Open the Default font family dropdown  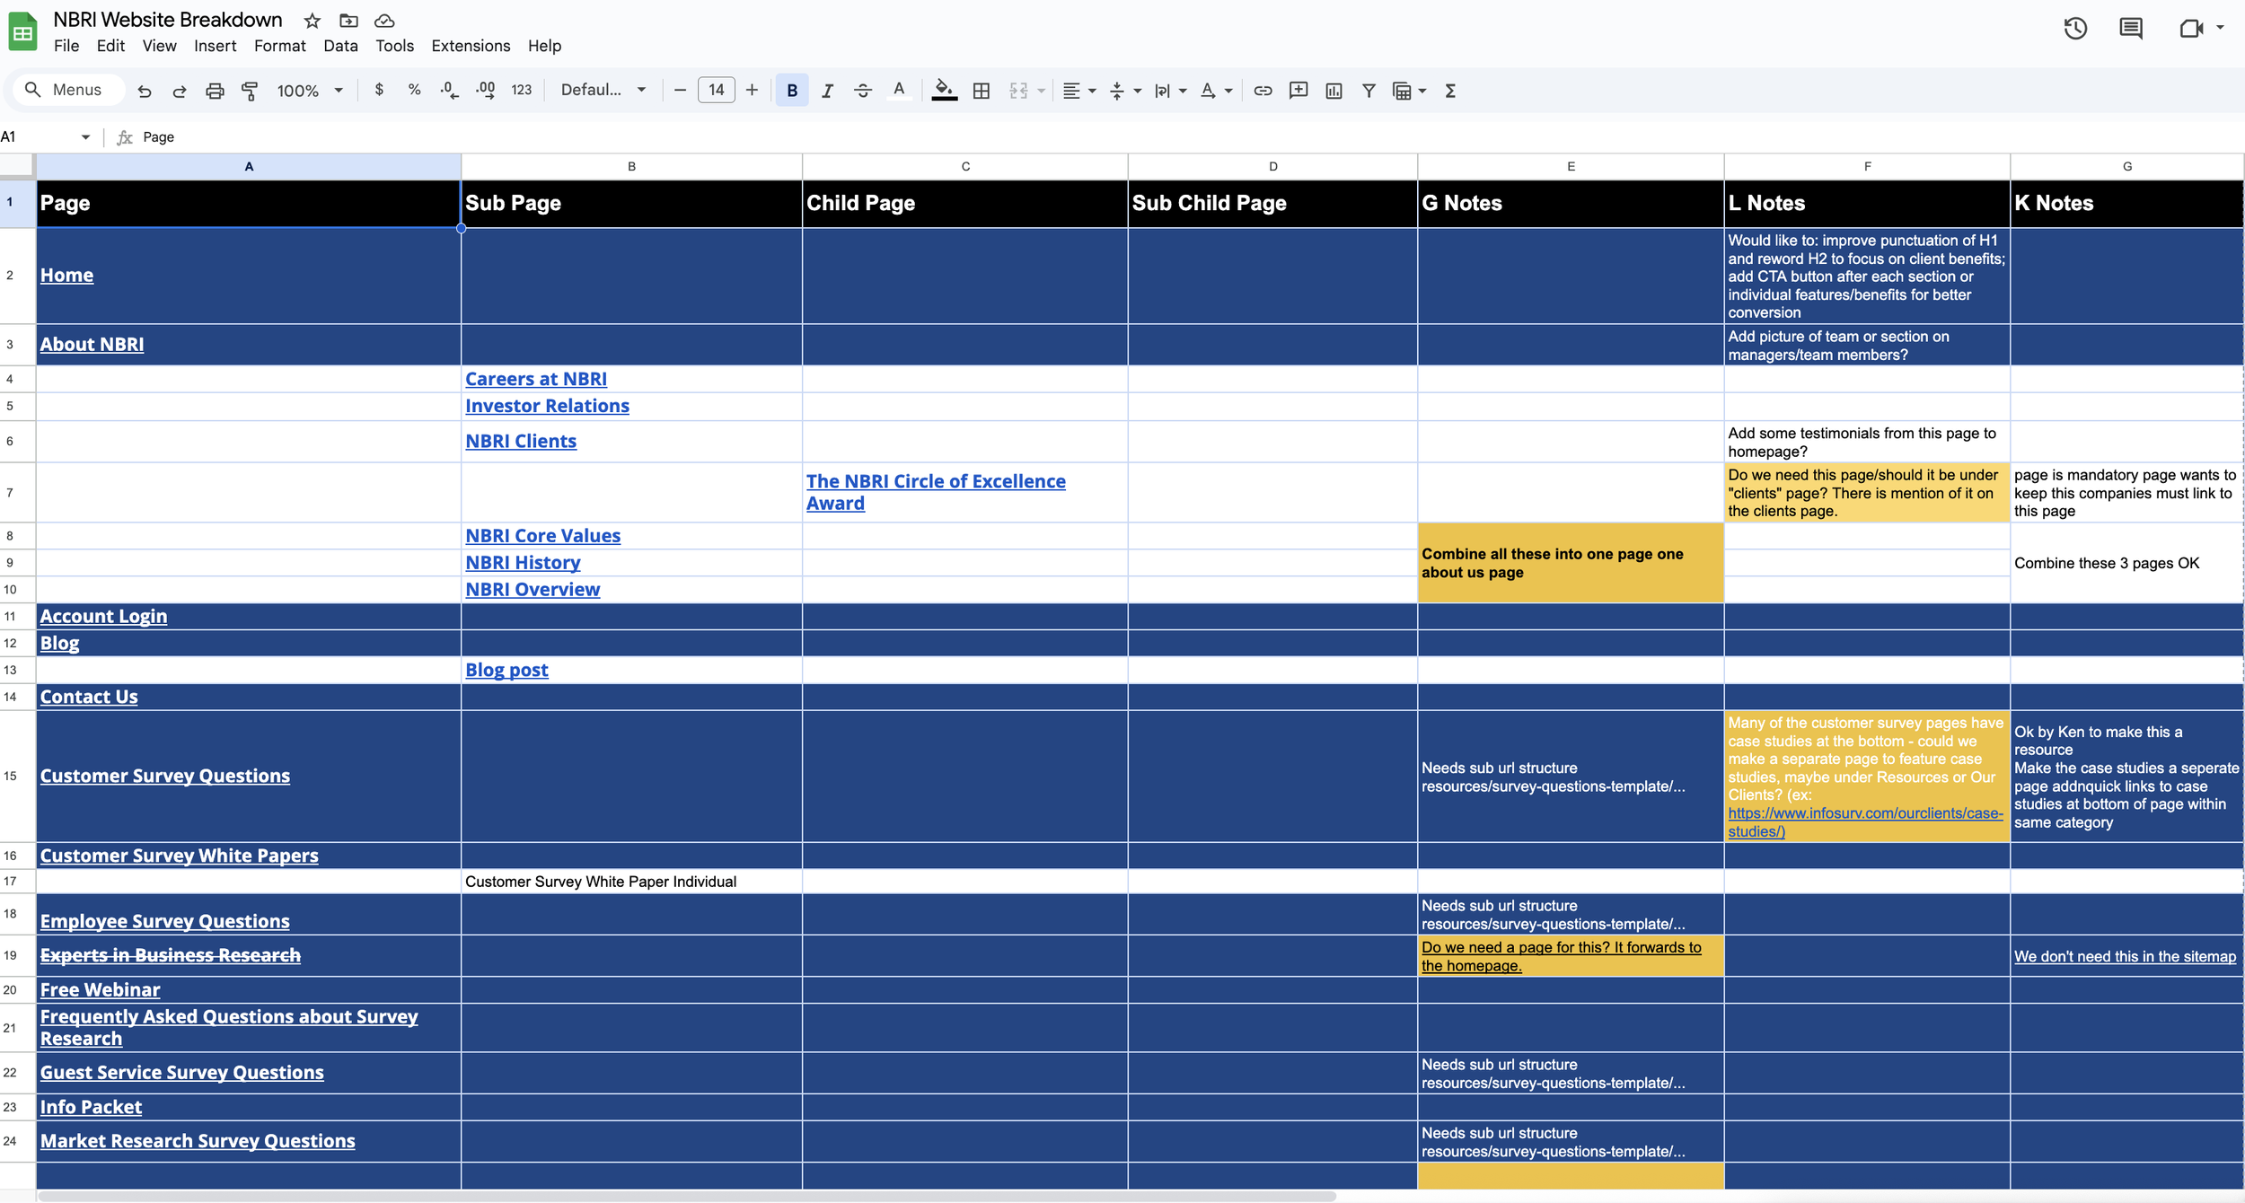603,90
